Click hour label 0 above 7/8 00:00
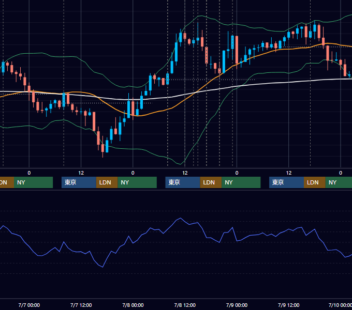The height and width of the screenshot is (310, 352). coord(133,173)
